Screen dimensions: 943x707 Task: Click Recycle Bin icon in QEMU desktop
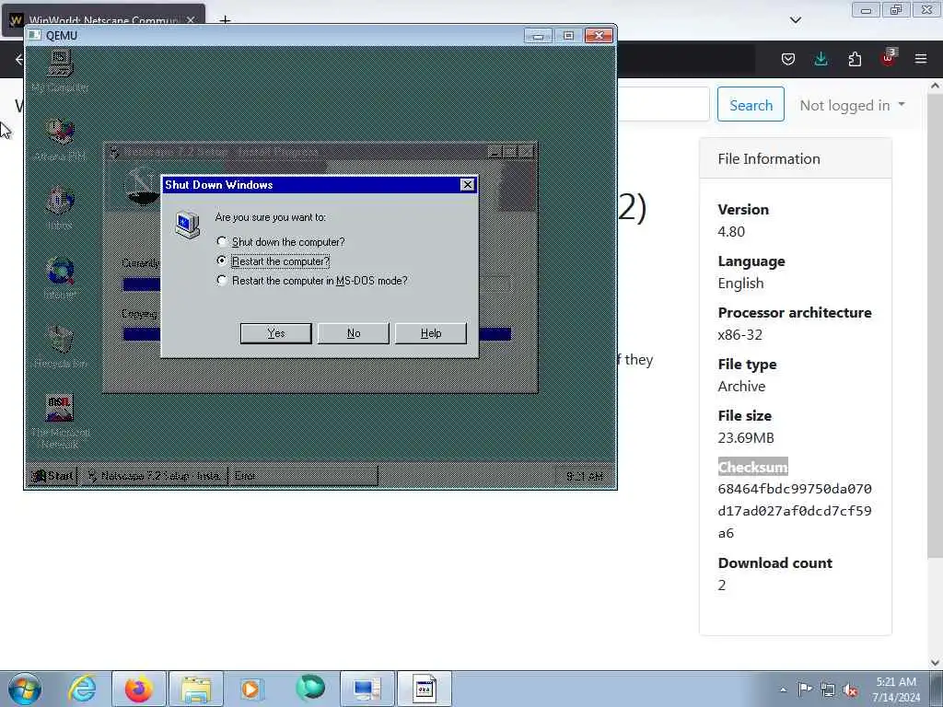point(60,346)
